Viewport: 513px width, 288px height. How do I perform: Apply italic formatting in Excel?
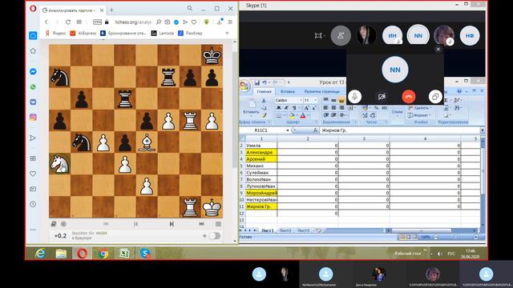(286, 108)
